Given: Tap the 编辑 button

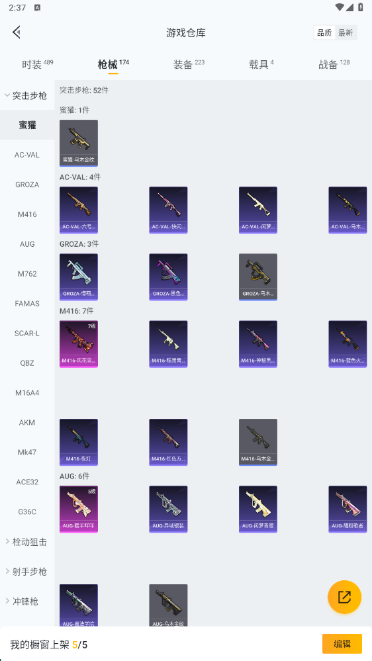Looking at the screenshot, I should [342, 644].
